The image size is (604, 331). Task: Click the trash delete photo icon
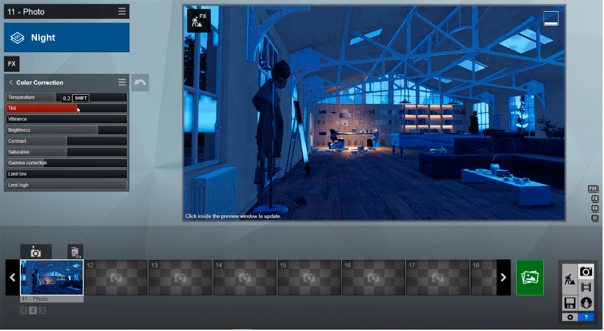pyautogui.click(x=75, y=252)
